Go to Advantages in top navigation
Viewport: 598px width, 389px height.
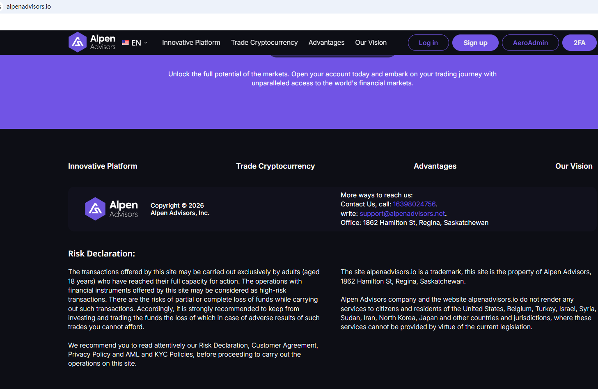(326, 43)
